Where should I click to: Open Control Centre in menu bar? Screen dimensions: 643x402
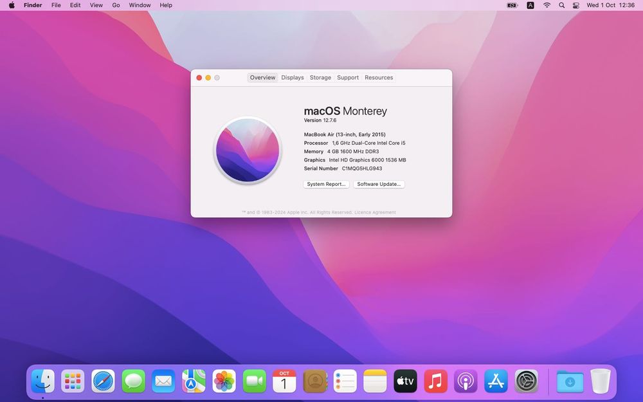(x=576, y=5)
